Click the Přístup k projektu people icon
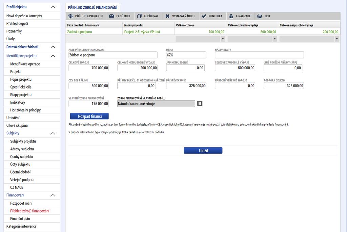The image size is (347, 232). [x=70, y=16]
